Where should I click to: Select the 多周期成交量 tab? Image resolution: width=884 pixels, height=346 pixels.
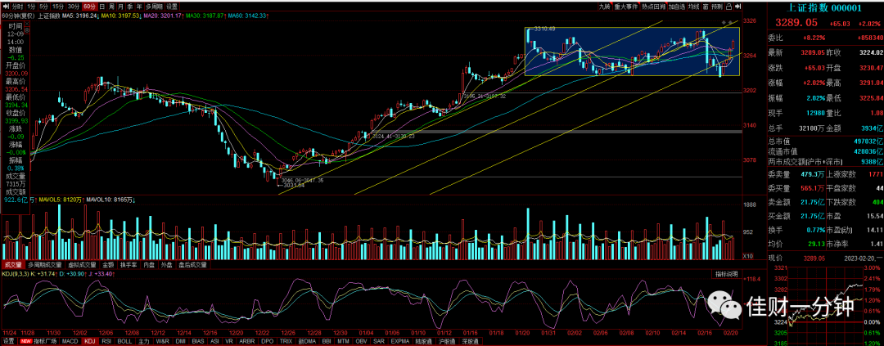click(44, 263)
